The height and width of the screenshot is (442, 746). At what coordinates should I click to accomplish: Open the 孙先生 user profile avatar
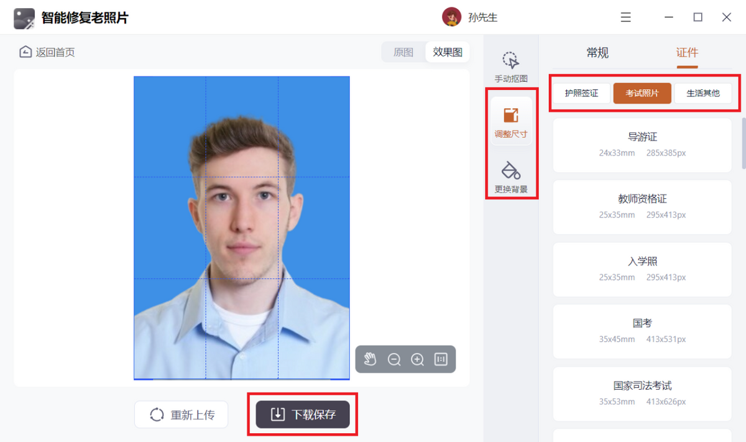[x=452, y=17]
